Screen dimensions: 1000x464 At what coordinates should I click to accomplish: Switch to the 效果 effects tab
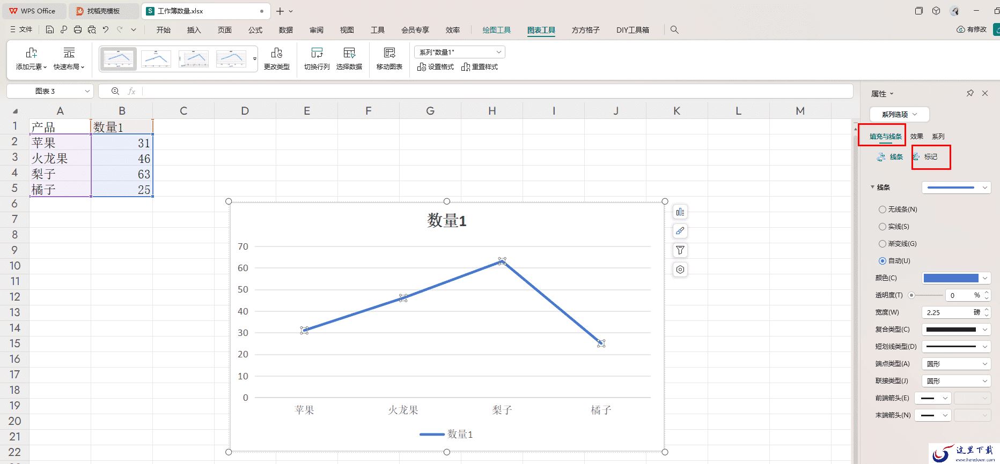pos(916,136)
